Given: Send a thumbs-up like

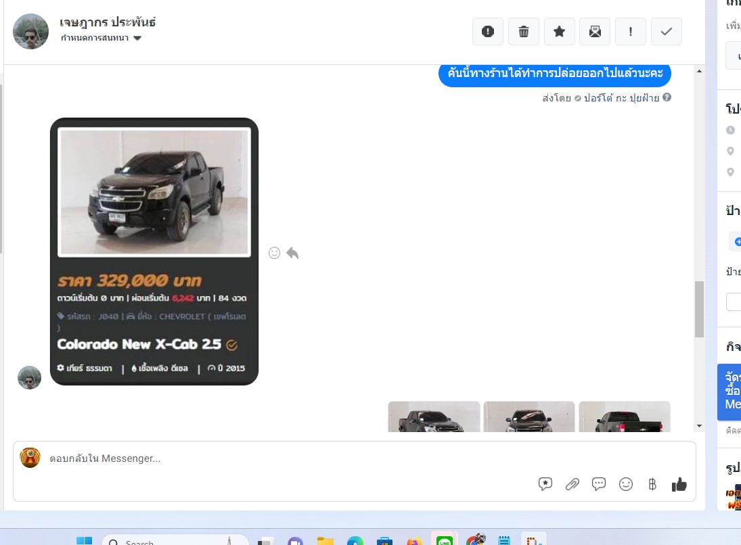Looking at the screenshot, I should (x=679, y=484).
